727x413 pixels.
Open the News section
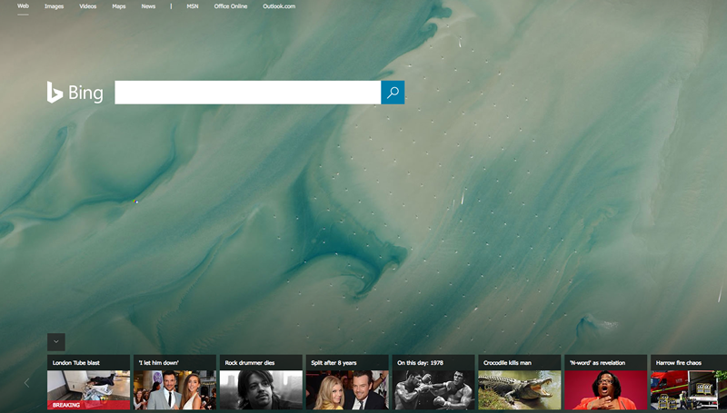pos(148,6)
